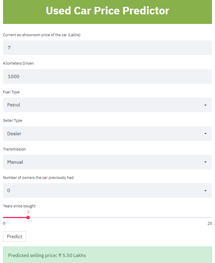Select the Fuel Type field label
Image resolution: width=215 pixels, height=263 pixels.
coord(11,92)
